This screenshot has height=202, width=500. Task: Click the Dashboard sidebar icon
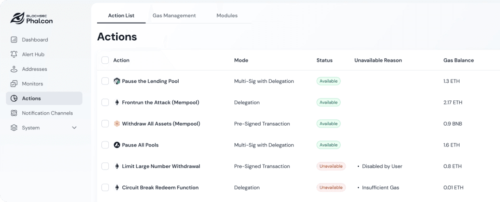point(14,40)
